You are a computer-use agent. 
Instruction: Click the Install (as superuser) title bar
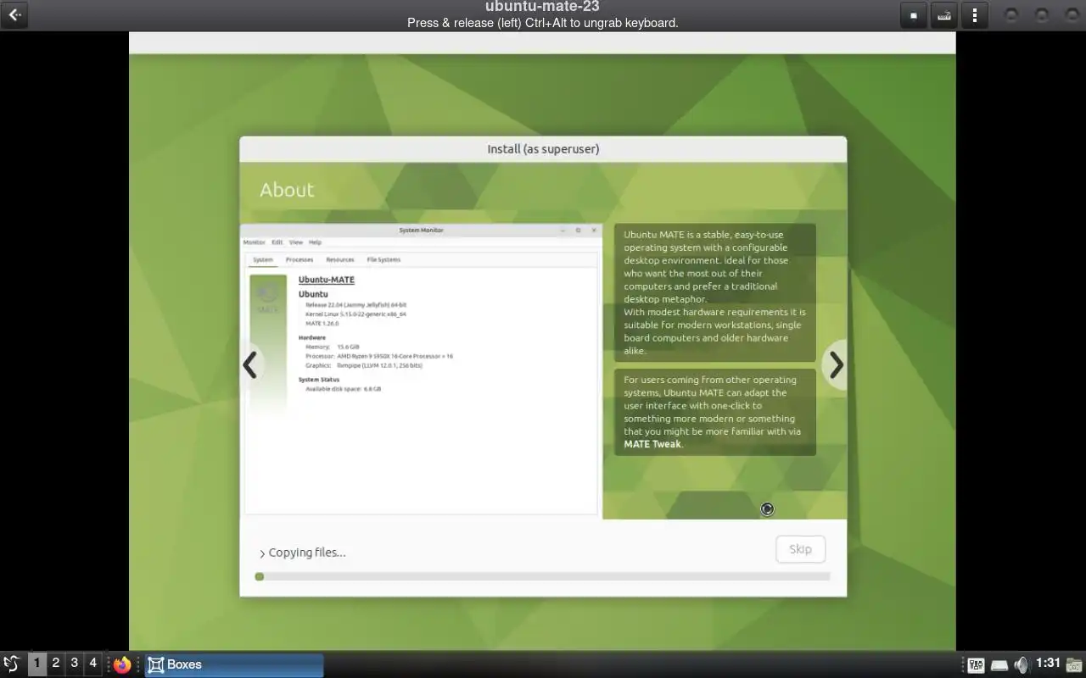click(x=543, y=149)
